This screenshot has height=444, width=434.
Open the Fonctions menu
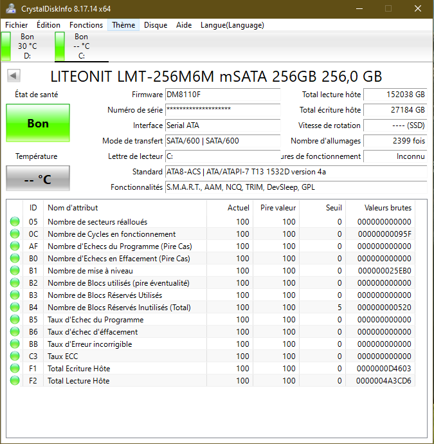[86, 25]
